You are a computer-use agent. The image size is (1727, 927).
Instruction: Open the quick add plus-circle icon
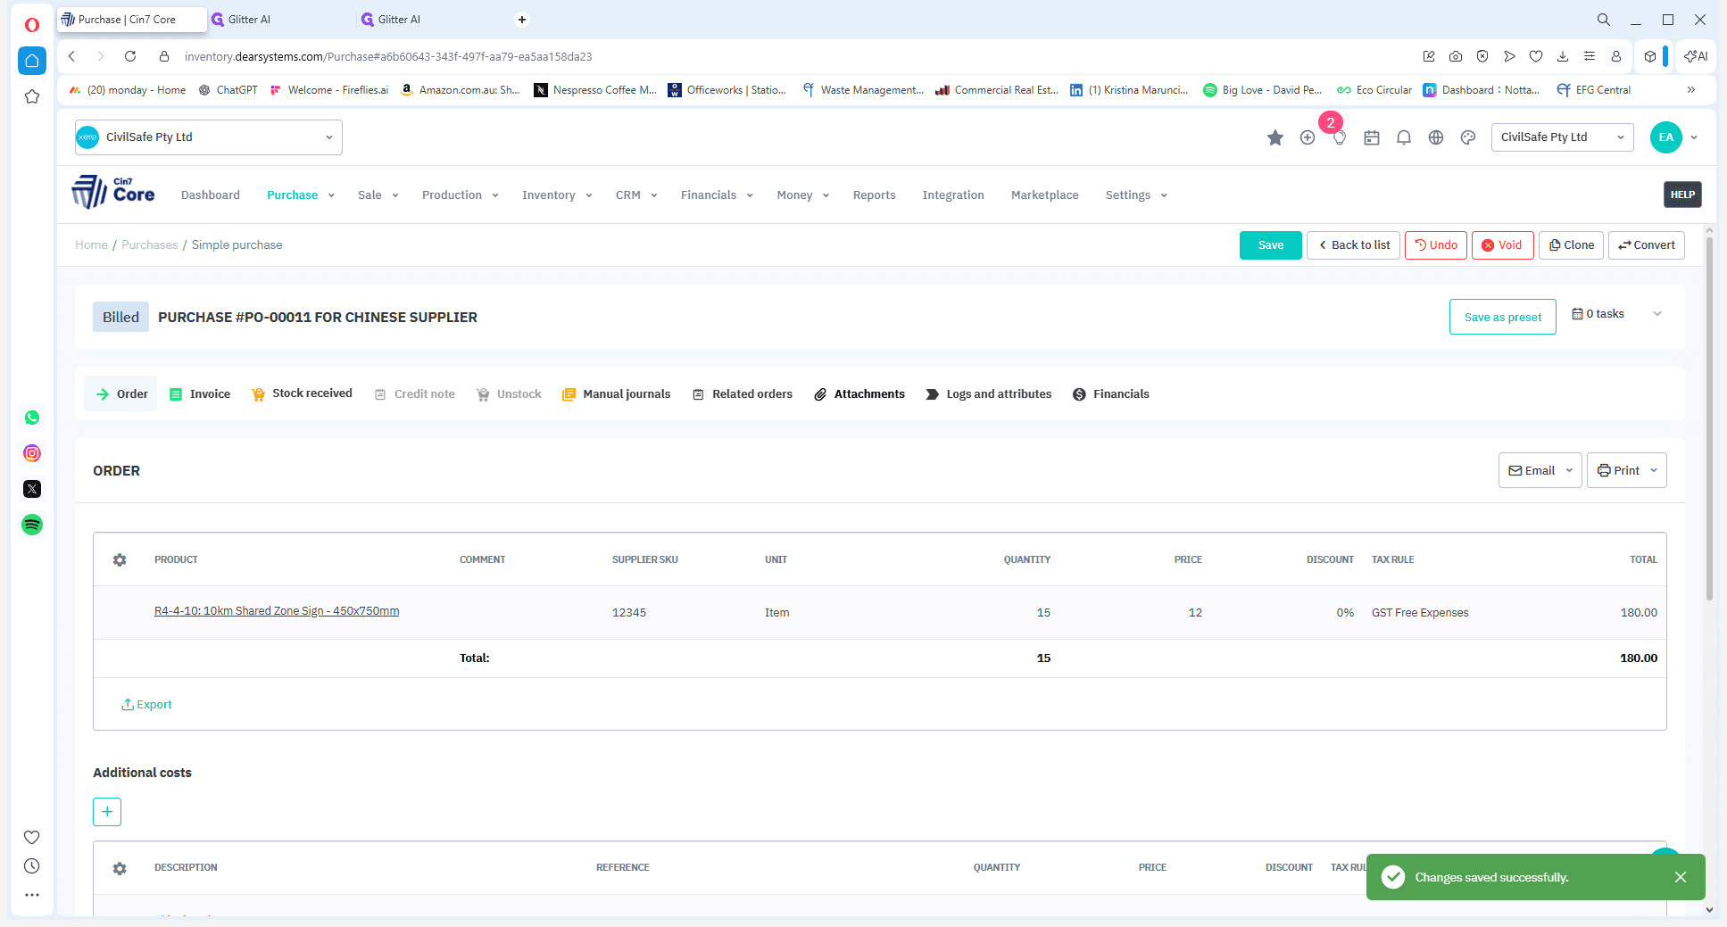1307,137
